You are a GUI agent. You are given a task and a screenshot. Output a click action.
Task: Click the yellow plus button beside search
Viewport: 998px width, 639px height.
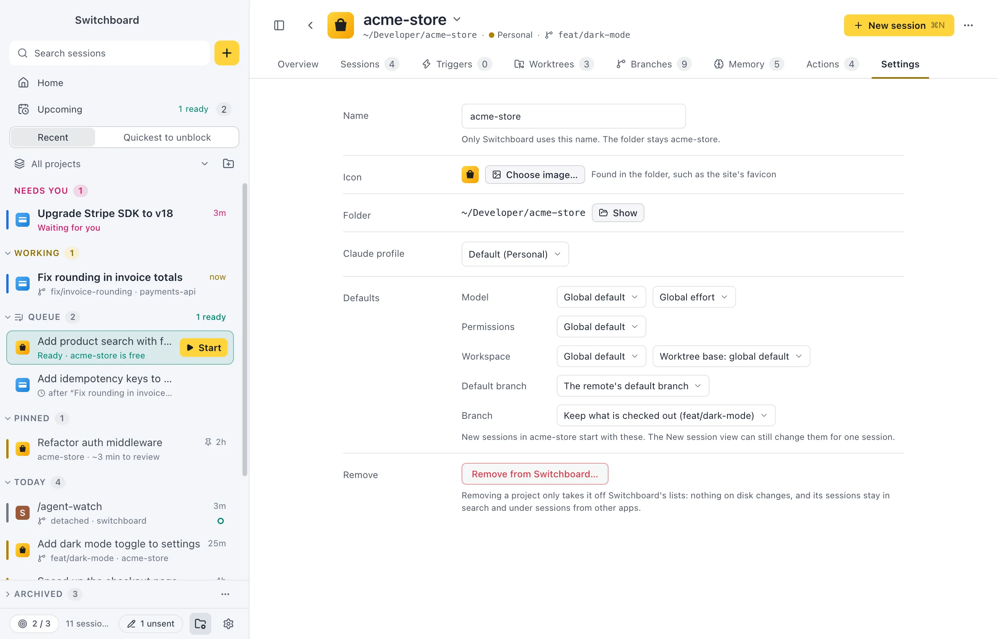tap(226, 53)
